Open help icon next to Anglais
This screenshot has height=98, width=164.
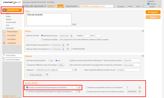point(159,7)
